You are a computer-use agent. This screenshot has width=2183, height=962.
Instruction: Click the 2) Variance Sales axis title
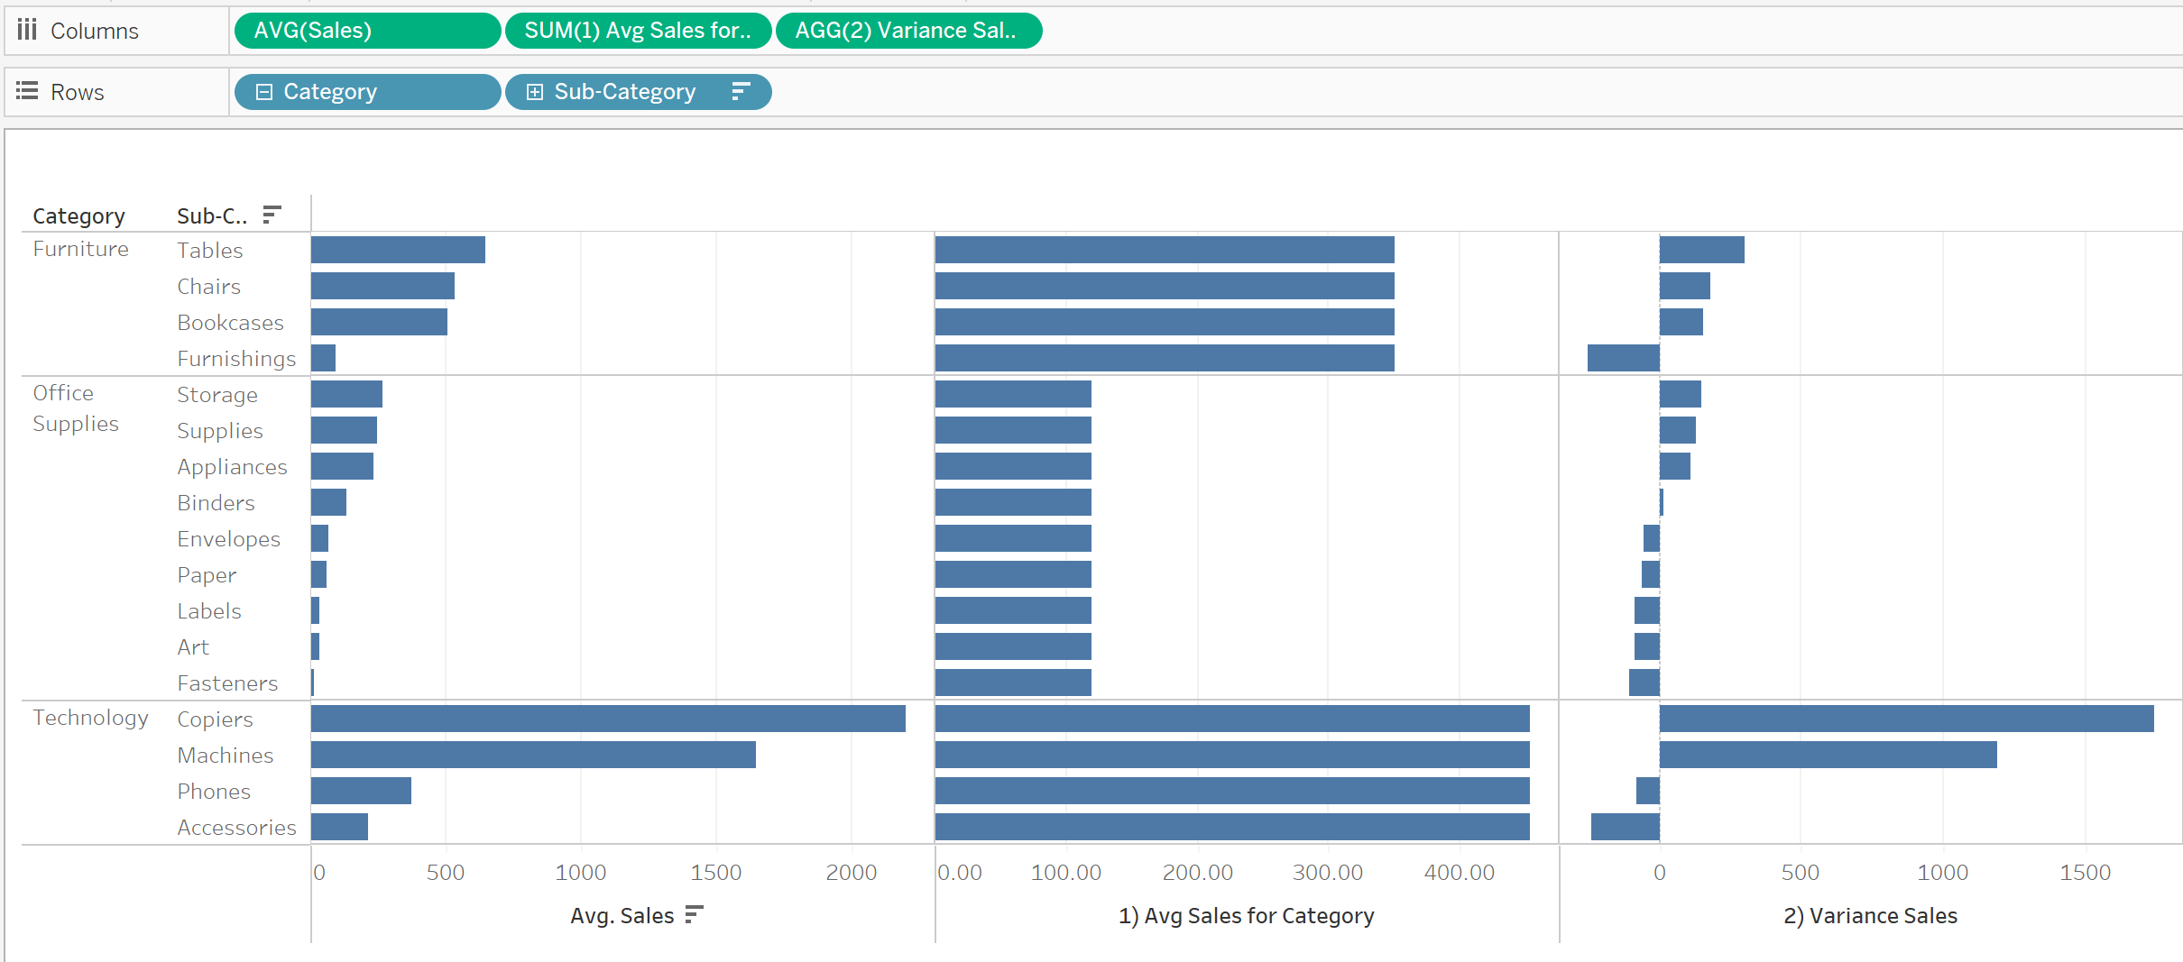[x=1870, y=916]
